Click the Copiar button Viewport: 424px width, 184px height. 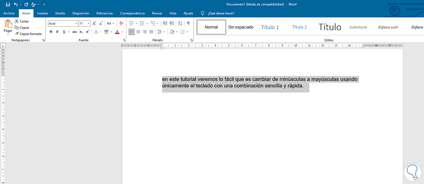[22, 27]
